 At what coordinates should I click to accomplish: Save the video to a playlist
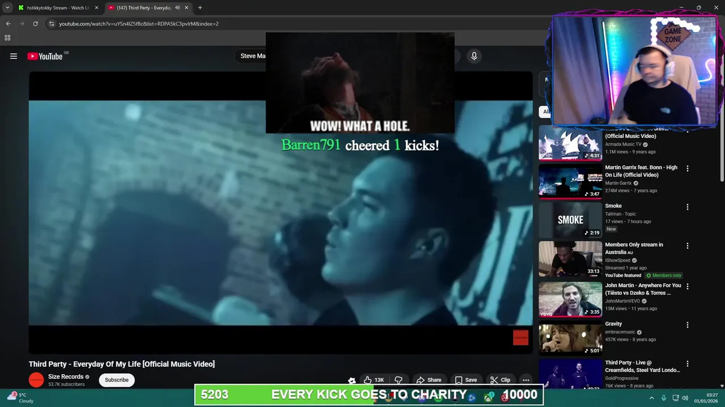pos(466,380)
